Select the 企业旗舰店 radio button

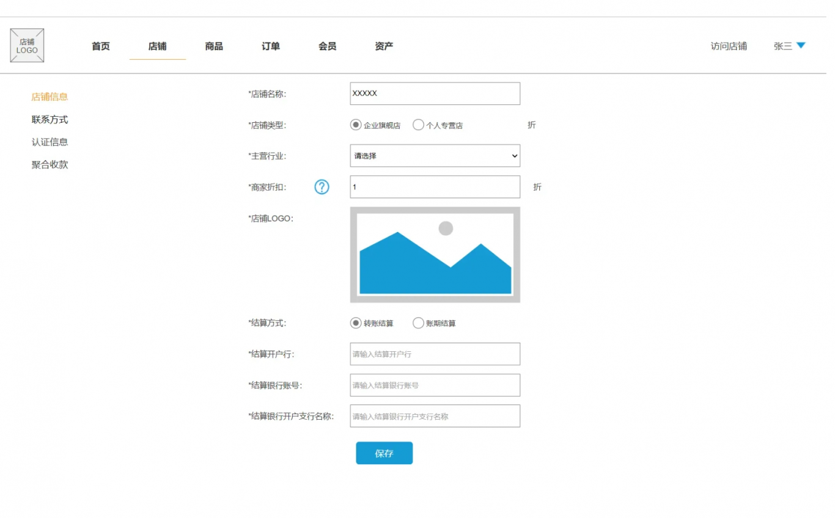(356, 125)
